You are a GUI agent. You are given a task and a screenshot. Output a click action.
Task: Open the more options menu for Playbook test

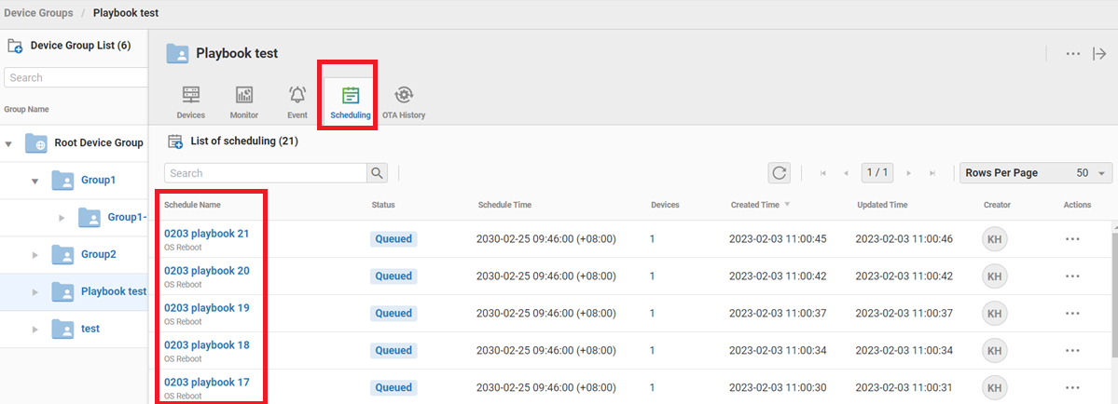point(1073,54)
